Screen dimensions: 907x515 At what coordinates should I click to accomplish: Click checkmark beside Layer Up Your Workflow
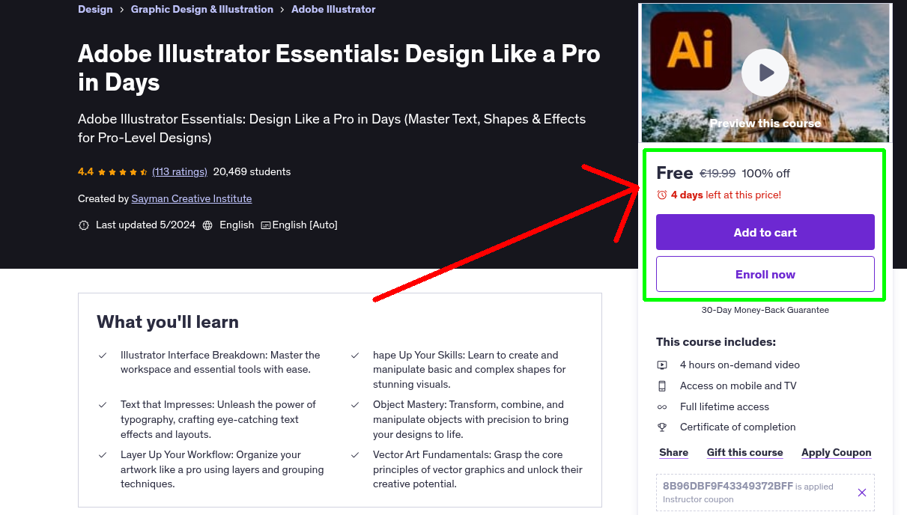point(103,454)
